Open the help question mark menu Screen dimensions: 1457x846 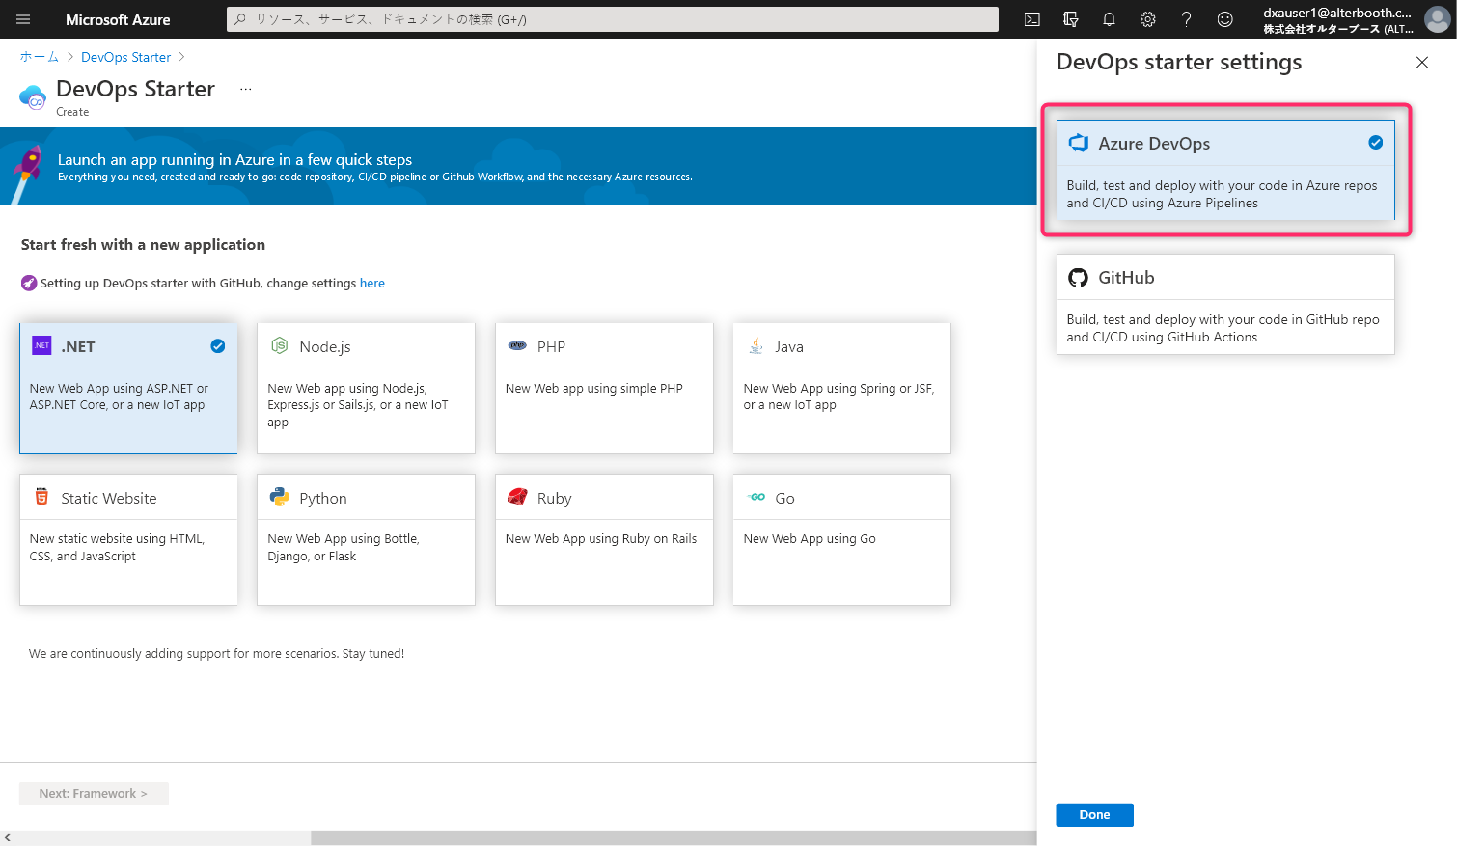pyautogui.click(x=1186, y=19)
